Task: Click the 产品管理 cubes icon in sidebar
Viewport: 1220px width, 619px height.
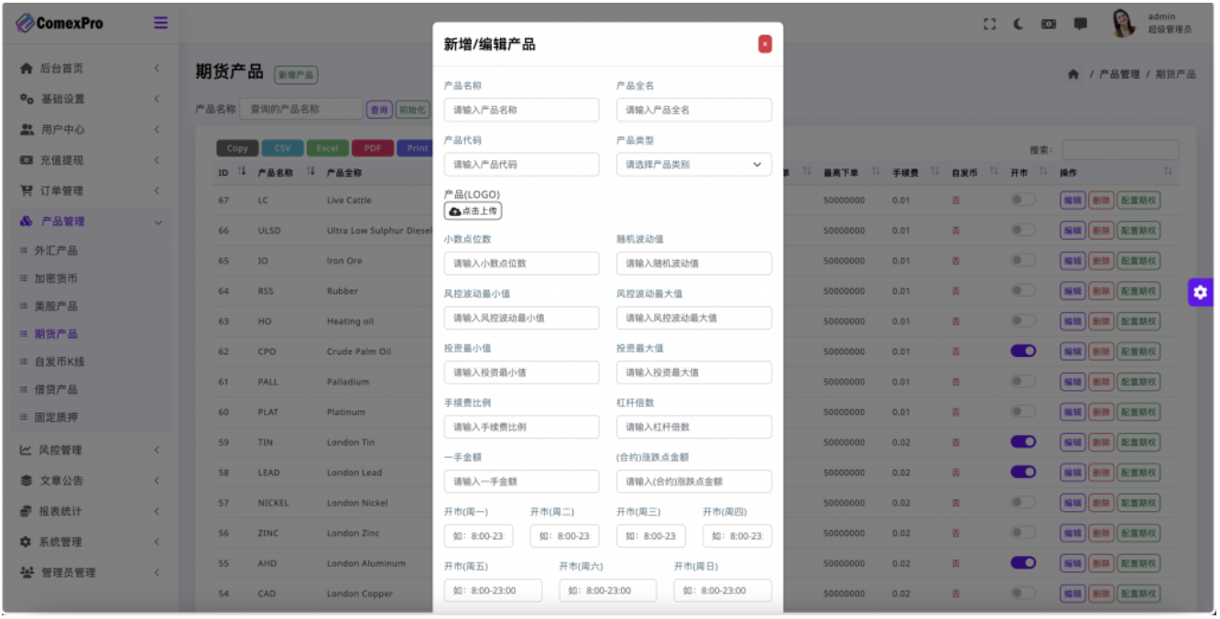Action: (x=27, y=221)
